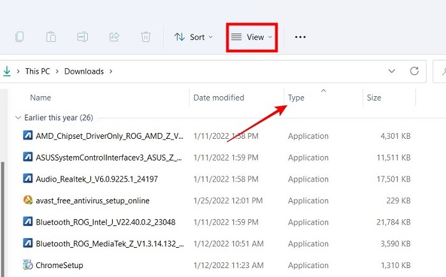The width and height of the screenshot is (446, 277).
Task: Click the Audio_Realtek file icon
Action: 27,178
